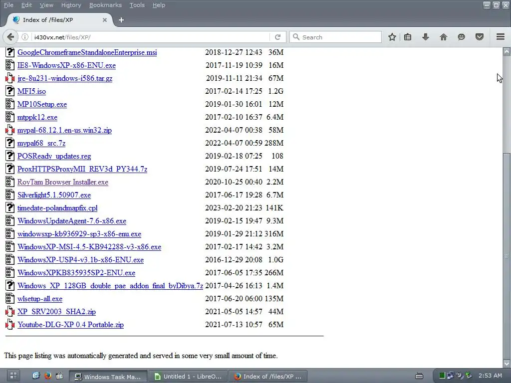
Task: Download Windows_XP_128GB double pae addon 7z
Action: coord(110,286)
